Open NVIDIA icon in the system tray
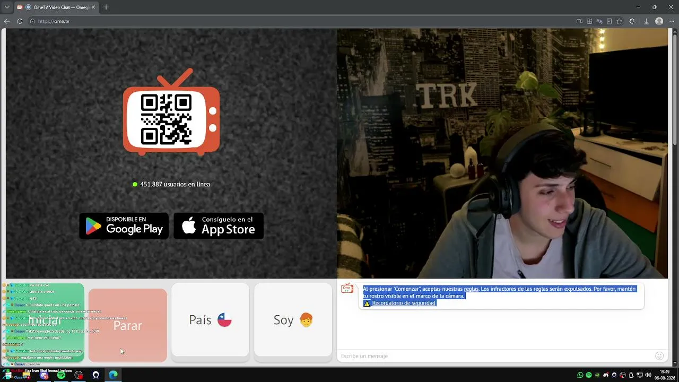The image size is (679, 382). point(597,375)
